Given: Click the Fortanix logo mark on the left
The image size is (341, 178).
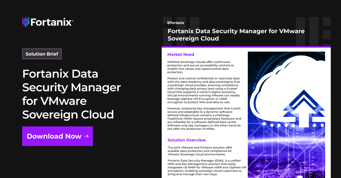Looking at the screenshot, I should (26, 22).
